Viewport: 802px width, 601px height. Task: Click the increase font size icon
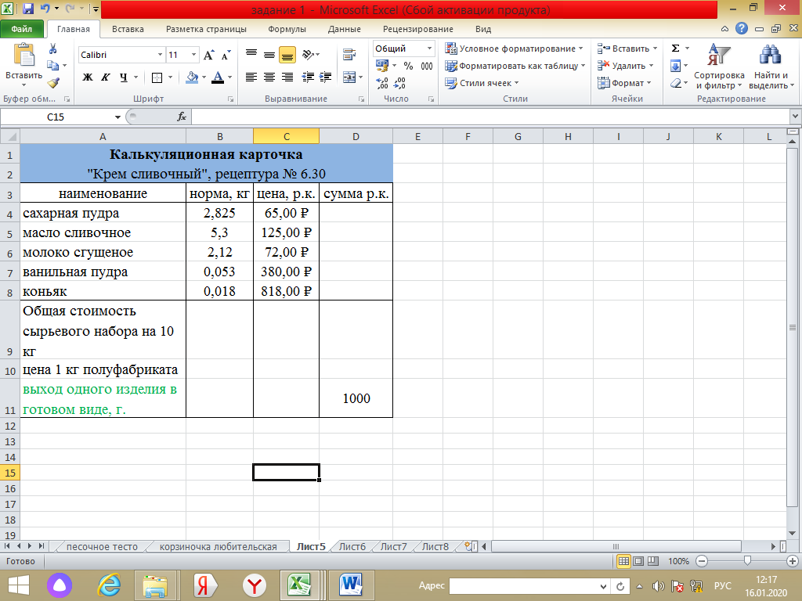[208, 55]
